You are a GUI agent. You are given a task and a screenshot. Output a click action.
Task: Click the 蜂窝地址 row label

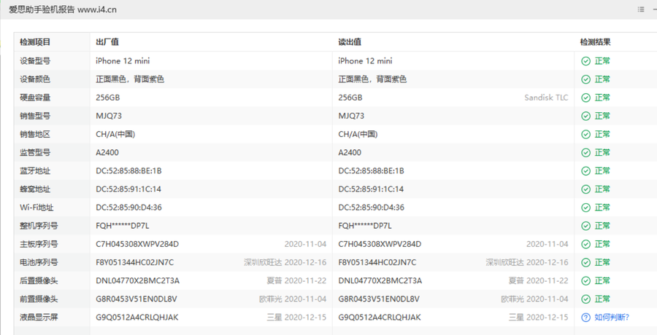35,189
